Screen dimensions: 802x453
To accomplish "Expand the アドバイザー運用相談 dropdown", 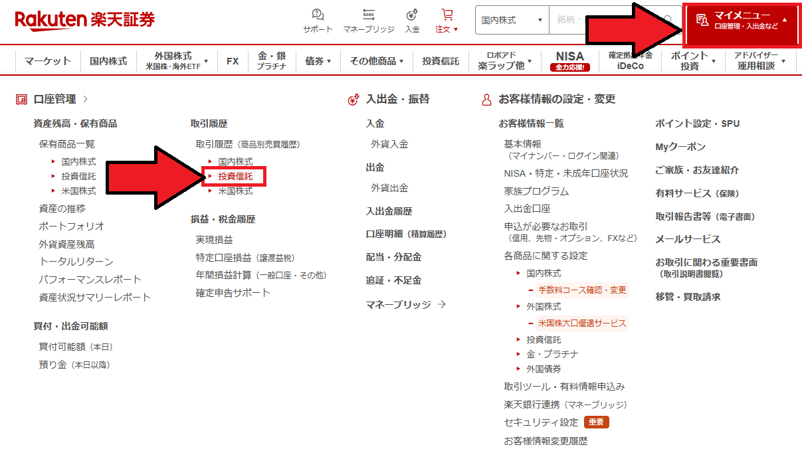I will pyautogui.click(x=761, y=61).
